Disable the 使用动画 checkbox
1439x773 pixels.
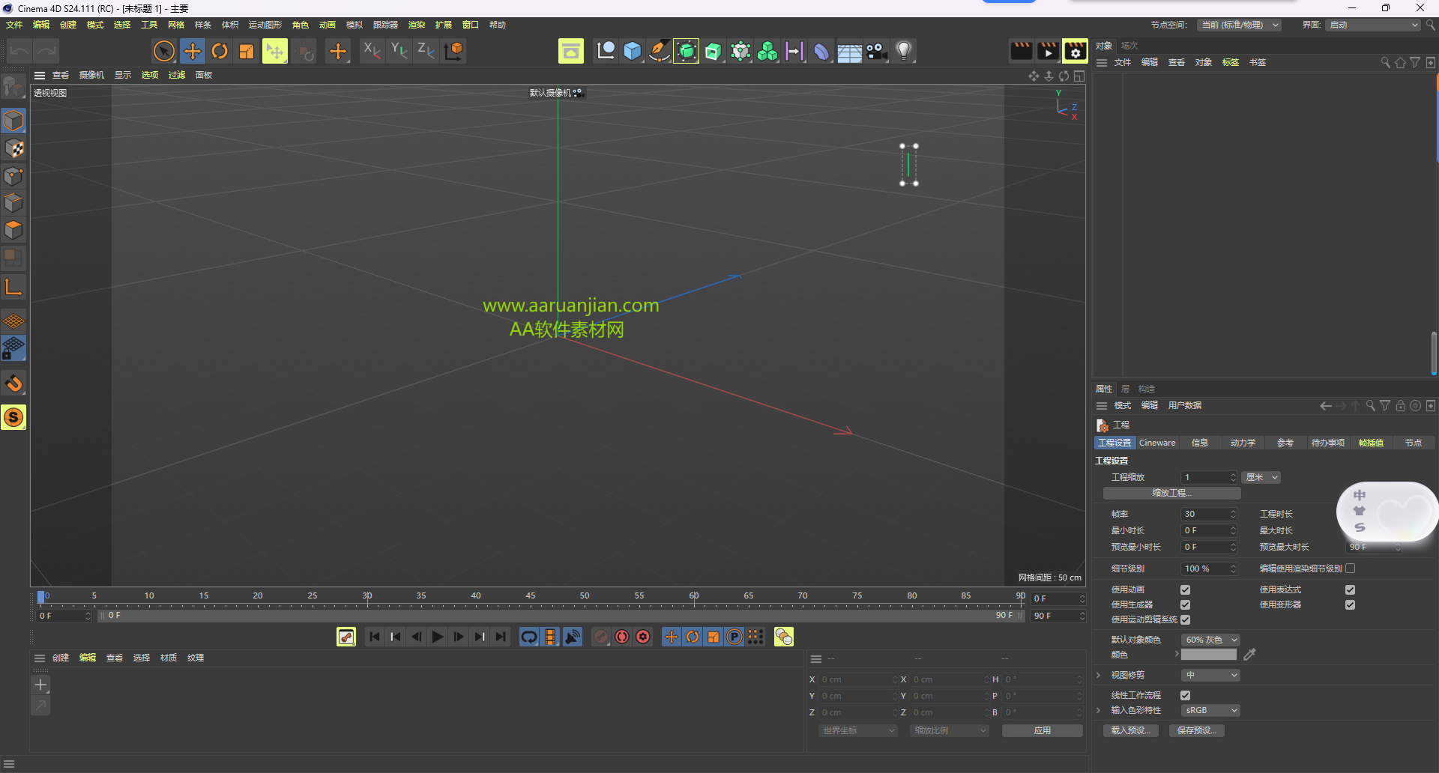(x=1185, y=589)
